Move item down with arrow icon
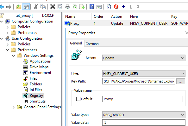 click(x=138, y=7)
